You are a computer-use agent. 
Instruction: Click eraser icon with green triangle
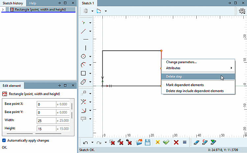213,142
